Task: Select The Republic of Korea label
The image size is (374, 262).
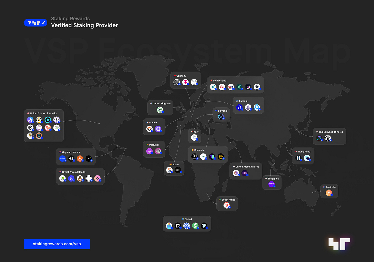Action: click(x=331, y=132)
